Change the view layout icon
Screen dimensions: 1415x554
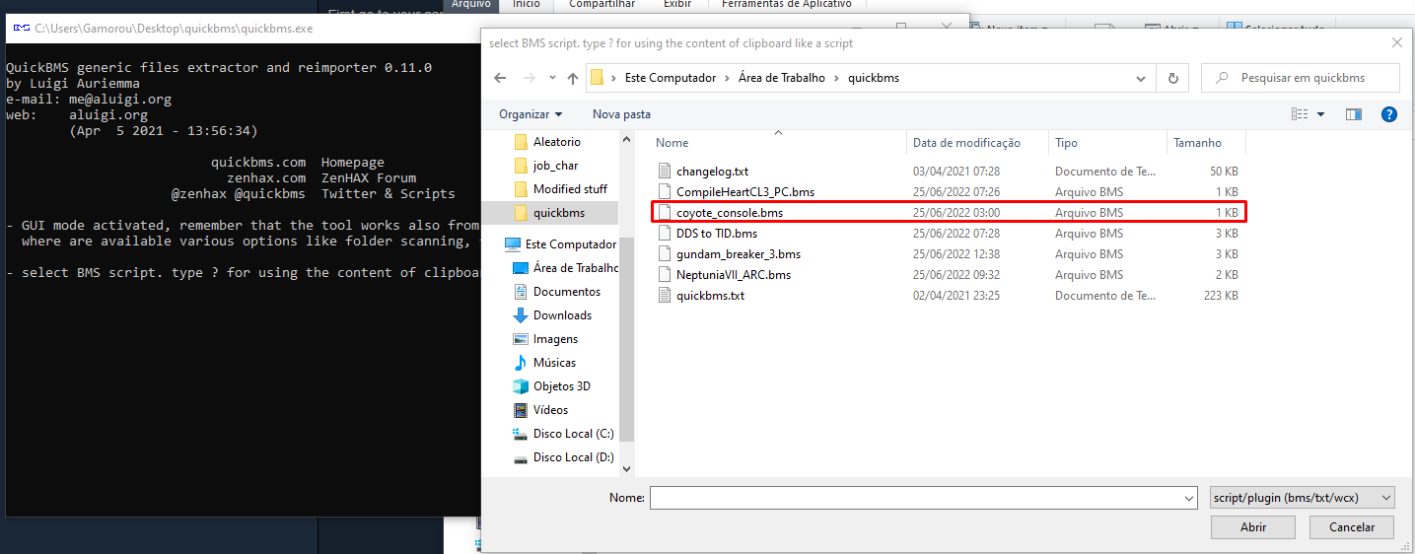(1300, 114)
